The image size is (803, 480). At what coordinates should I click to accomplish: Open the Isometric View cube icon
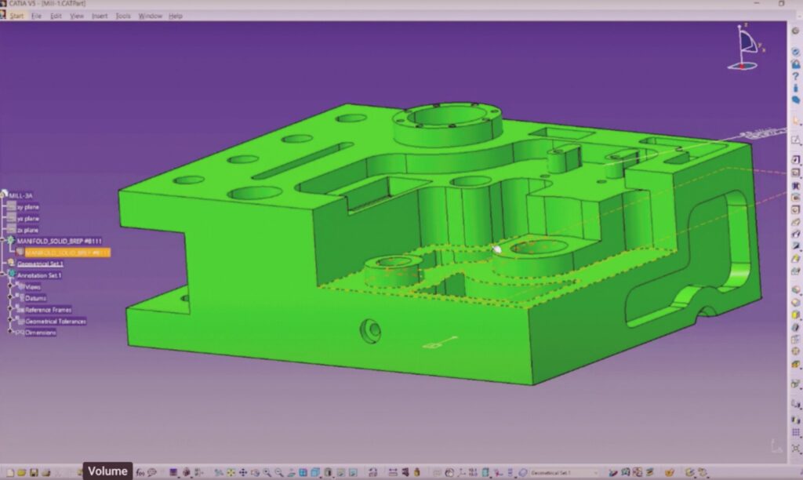coord(303,472)
